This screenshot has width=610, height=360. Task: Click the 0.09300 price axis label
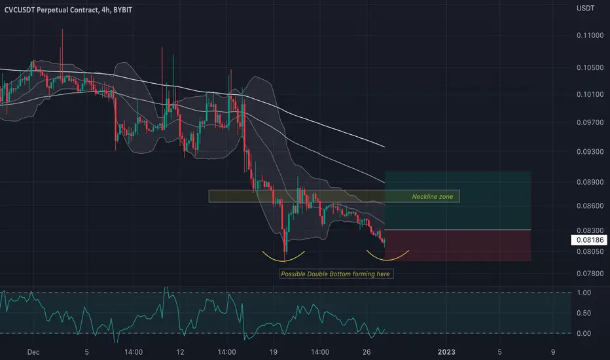pos(590,151)
